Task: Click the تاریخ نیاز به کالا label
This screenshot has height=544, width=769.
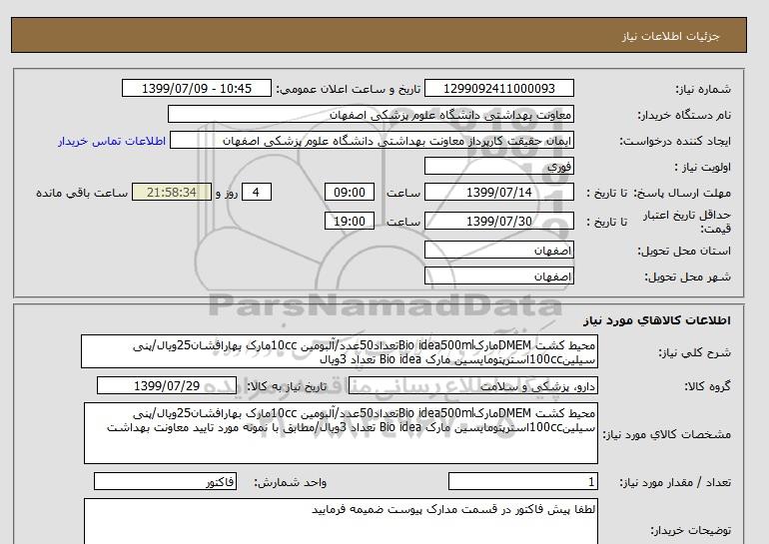Action: (x=287, y=386)
